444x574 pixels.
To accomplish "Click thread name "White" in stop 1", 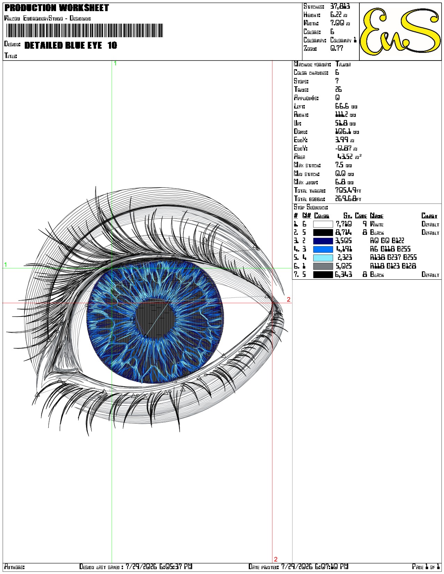I will pos(376,224).
